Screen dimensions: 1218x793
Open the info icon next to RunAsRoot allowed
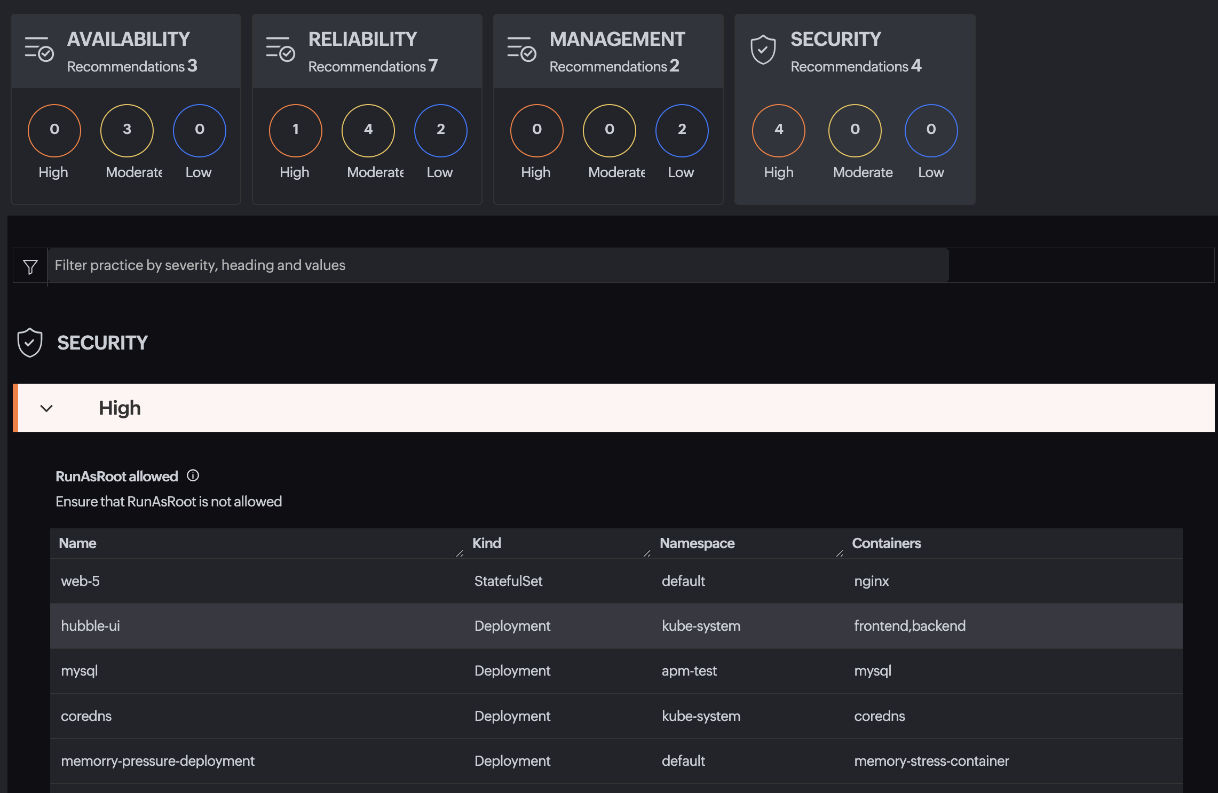tap(193, 475)
